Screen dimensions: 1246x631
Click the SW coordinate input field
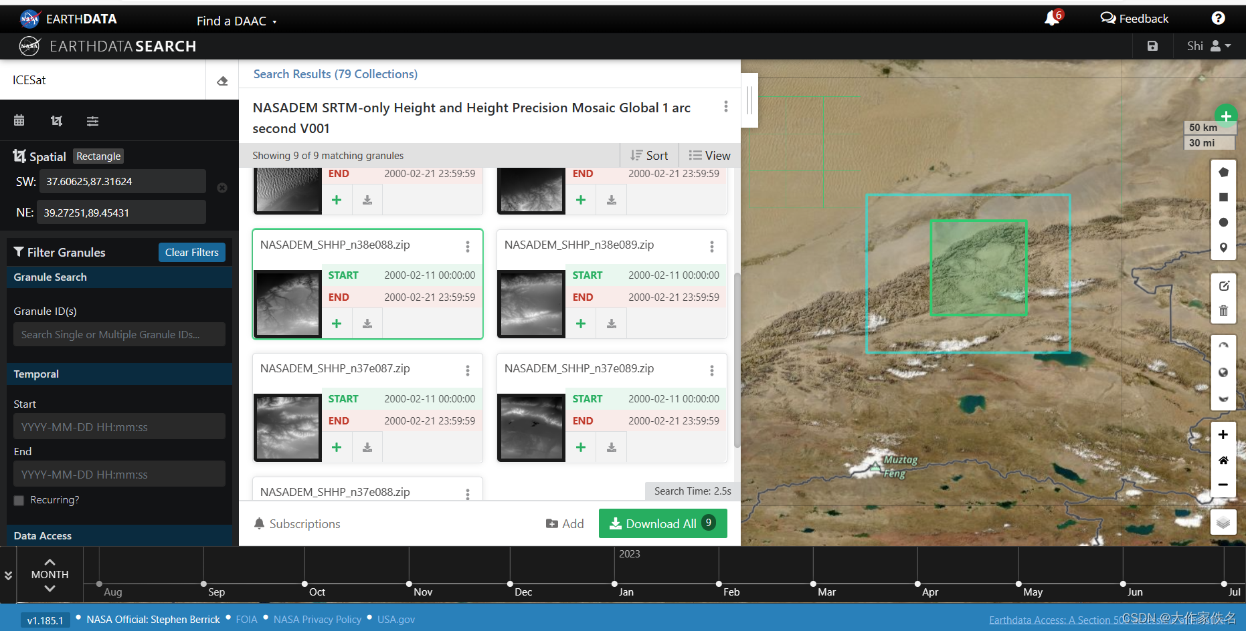click(122, 181)
